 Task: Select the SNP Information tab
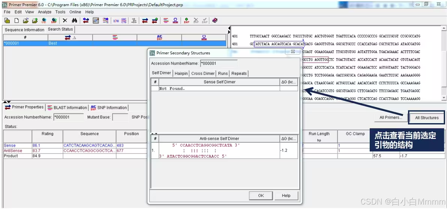[109, 107]
